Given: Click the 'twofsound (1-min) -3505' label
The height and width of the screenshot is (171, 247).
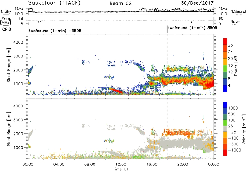Looking at the screenshot, I should 55,31.
